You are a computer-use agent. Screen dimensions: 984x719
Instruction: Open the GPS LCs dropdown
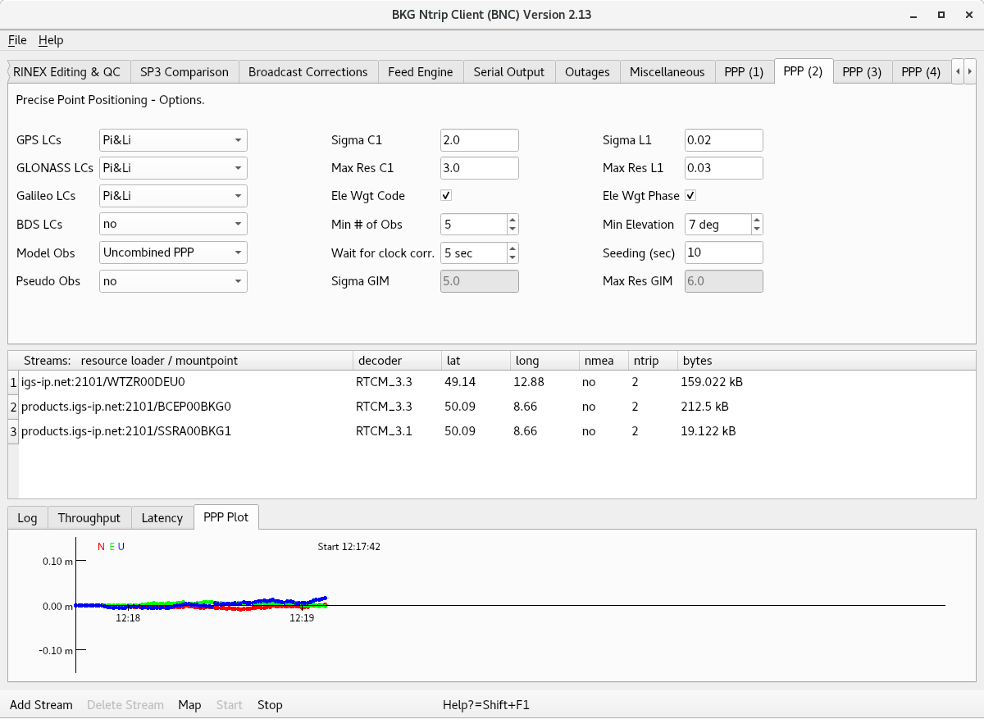(173, 140)
